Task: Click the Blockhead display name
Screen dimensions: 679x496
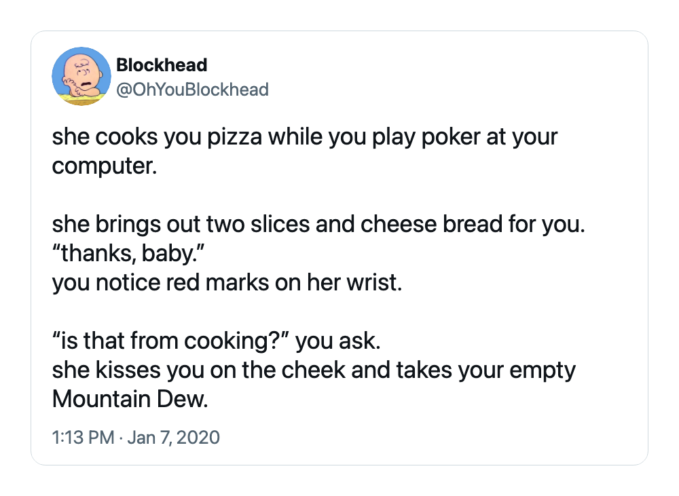Action: [162, 65]
